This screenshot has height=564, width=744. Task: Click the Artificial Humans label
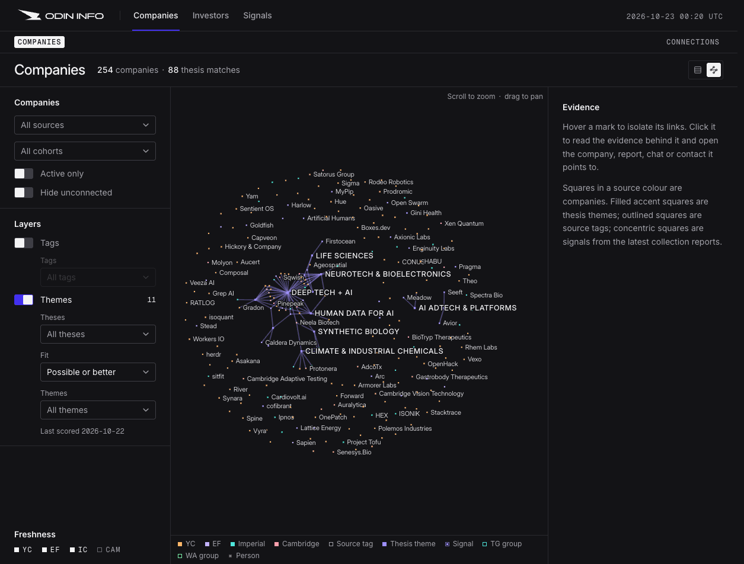pos(331,218)
